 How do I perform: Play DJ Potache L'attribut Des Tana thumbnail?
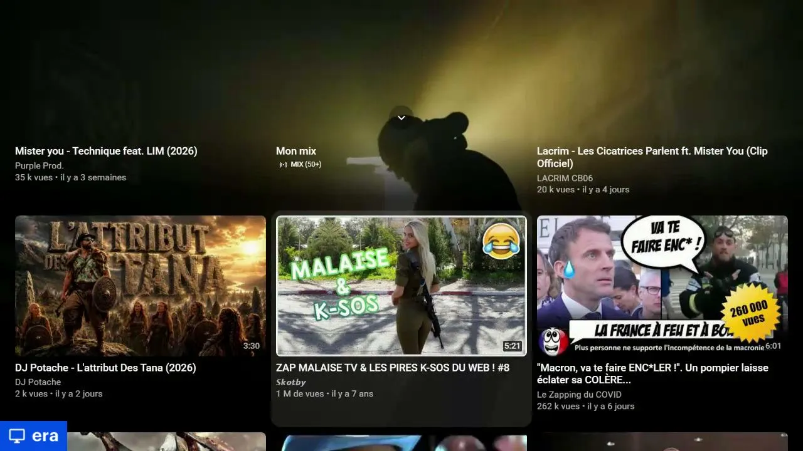(141, 286)
